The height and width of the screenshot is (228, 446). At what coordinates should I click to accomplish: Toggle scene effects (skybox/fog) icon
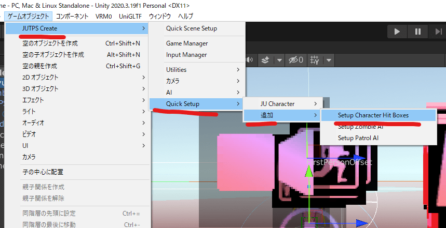click(266, 60)
